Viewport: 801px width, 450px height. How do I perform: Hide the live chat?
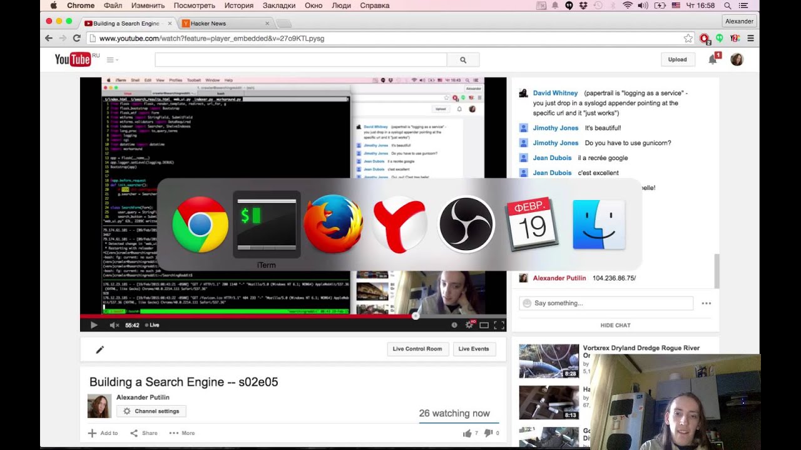615,325
